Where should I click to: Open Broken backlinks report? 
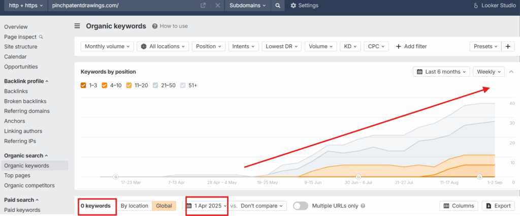pyautogui.click(x=25, y=101)
